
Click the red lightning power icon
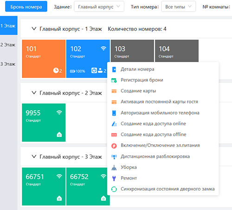(x=114, y=146)
